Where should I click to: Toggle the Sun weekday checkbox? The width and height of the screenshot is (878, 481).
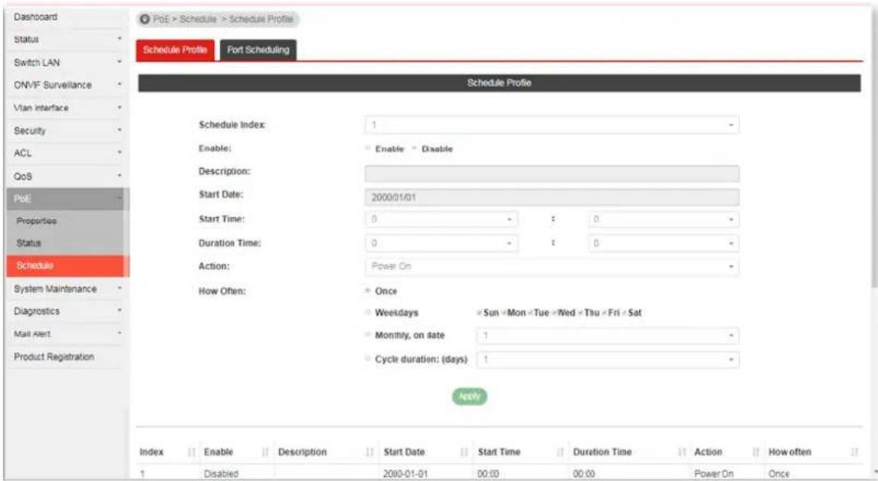click(479, 313)
